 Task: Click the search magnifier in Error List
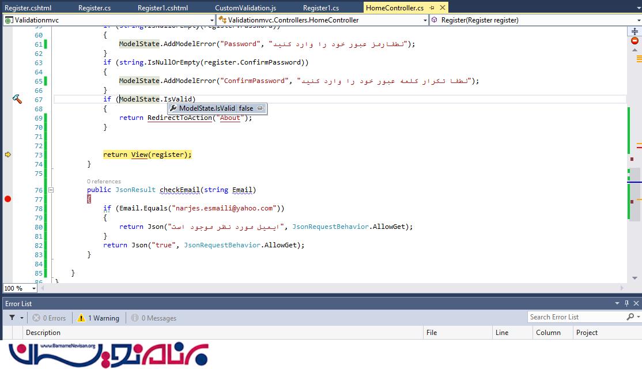(630, 317)
